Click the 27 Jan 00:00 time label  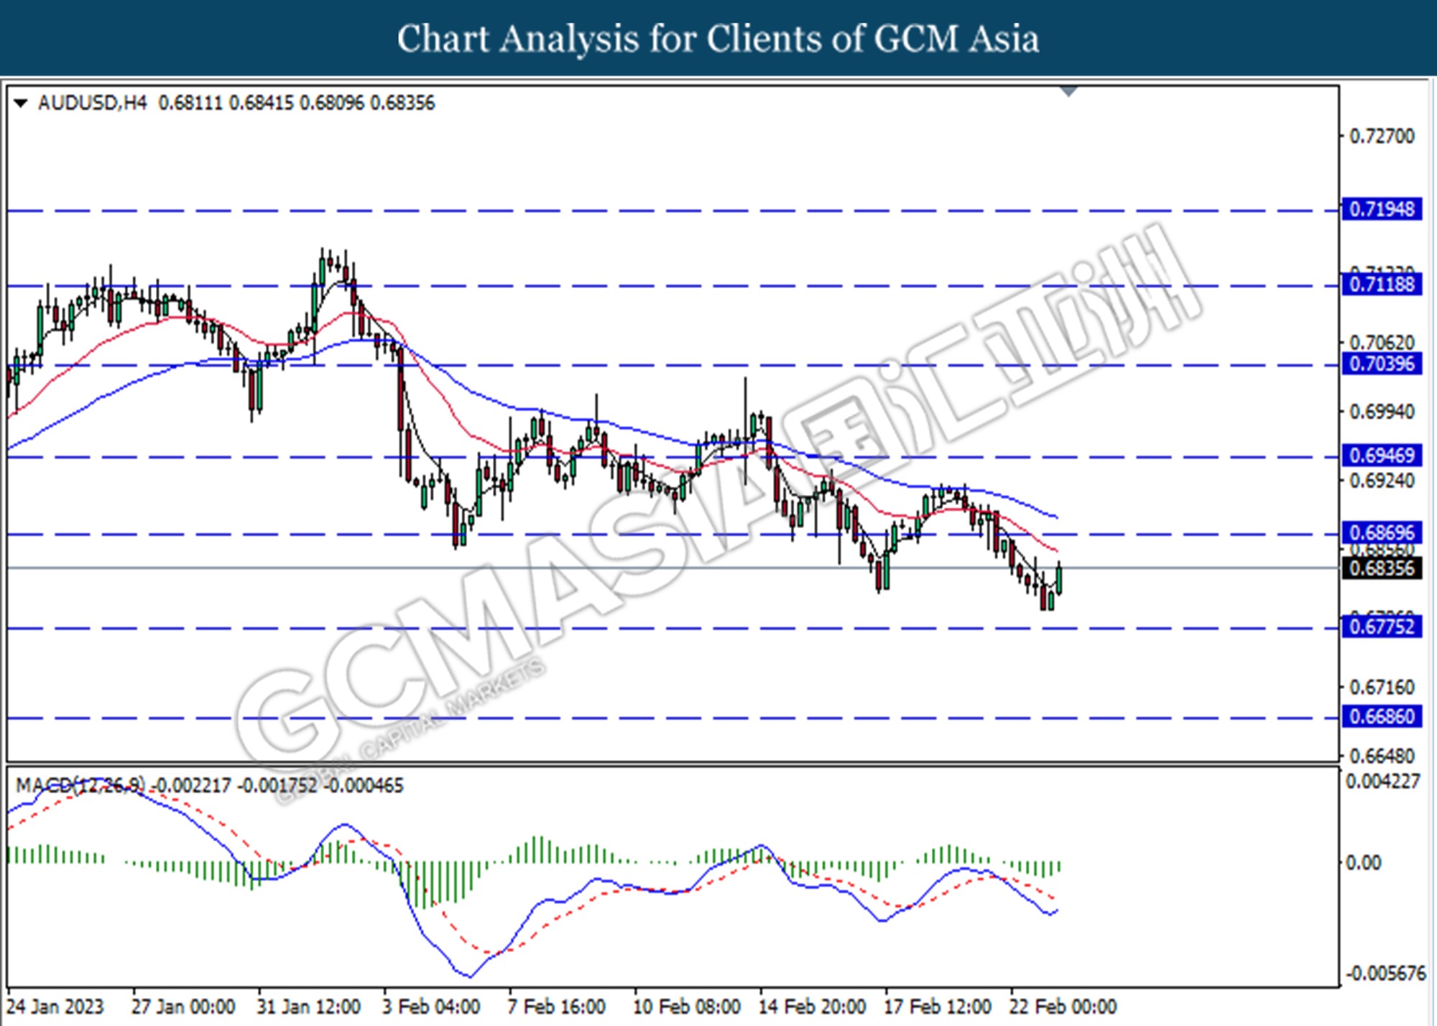pos(183,1007)
